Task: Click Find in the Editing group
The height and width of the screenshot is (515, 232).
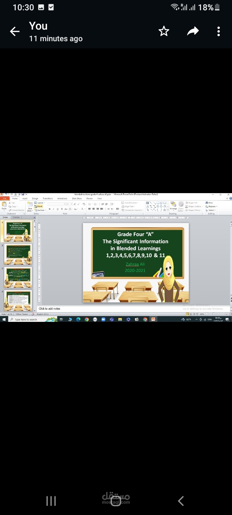Action: tap(209, 203)
